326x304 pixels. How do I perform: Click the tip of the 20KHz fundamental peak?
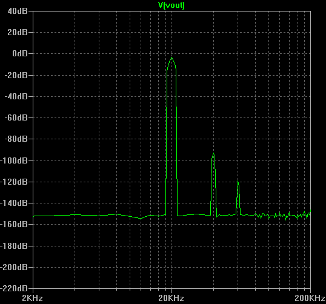point(171,58)
